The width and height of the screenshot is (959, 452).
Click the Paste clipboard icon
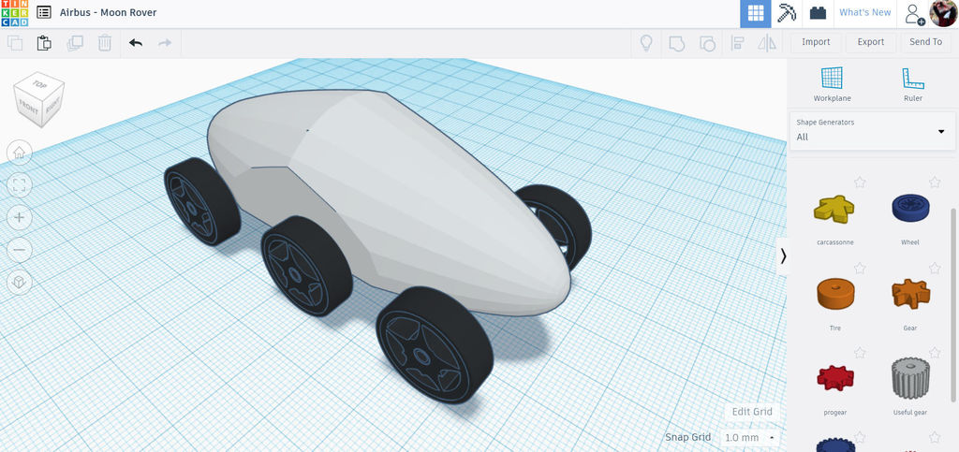44,43
